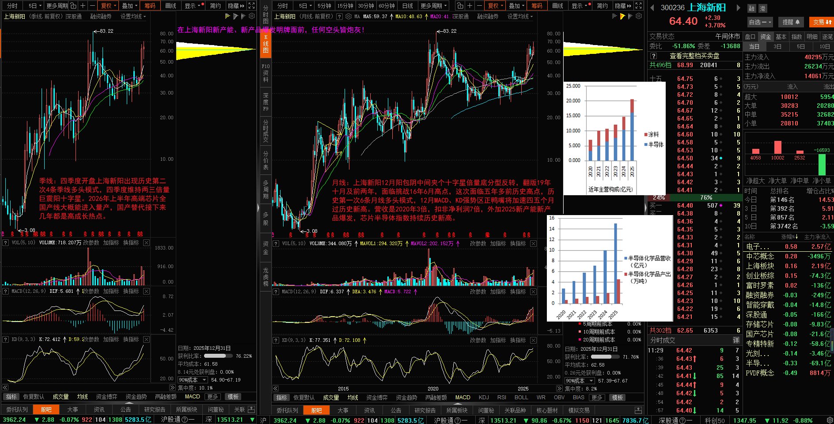Open the 90%成本 dropdown under the right chip panel

click(580, 381)
